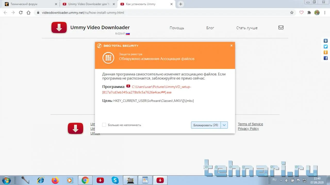This screenshot has height=185, width=330.
Task: Click the registry protection grid icon in alert
Action: pyautogui.click(x=108, y=58)
